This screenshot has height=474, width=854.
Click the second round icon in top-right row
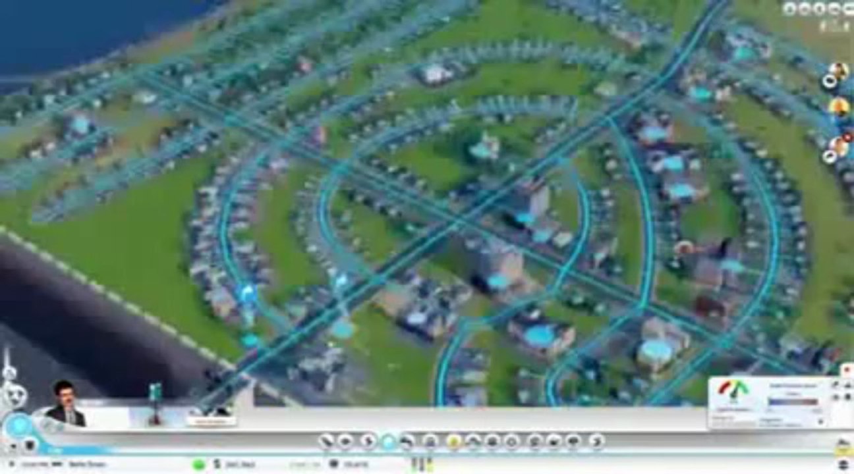click(805, 9)
